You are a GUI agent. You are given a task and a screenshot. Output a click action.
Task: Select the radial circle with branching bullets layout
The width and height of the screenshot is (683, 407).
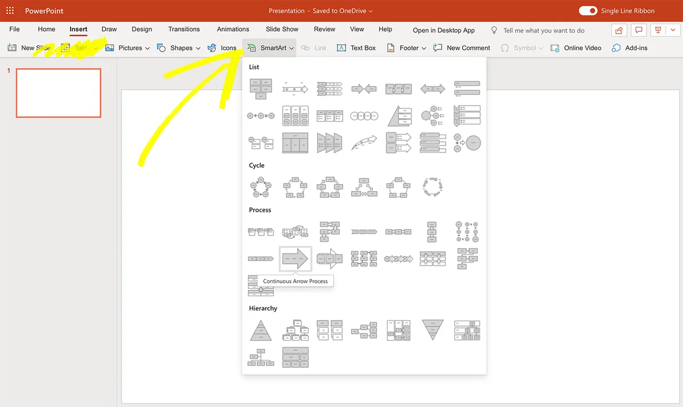pos(433,115)
